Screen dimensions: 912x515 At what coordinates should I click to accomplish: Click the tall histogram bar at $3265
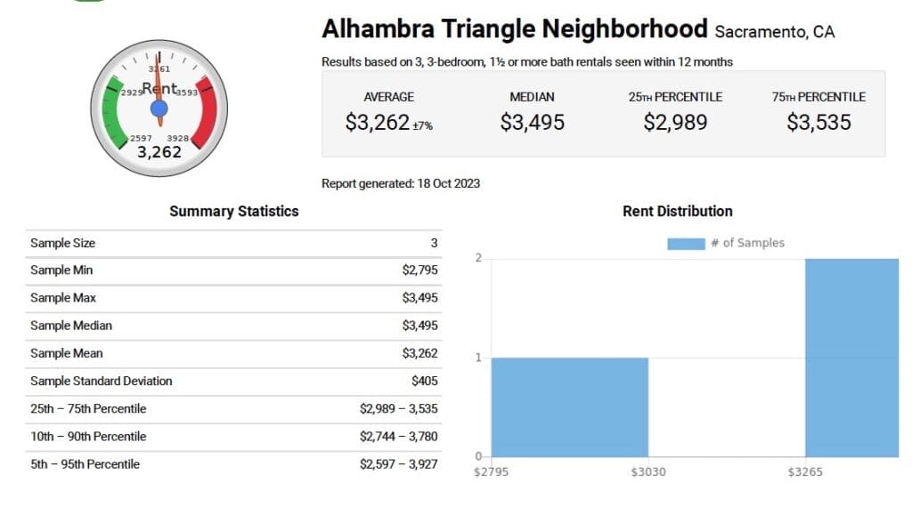coord(851,358)
